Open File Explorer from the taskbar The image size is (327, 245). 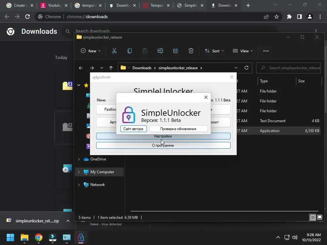pyautogui.click(x=24, y=237)
